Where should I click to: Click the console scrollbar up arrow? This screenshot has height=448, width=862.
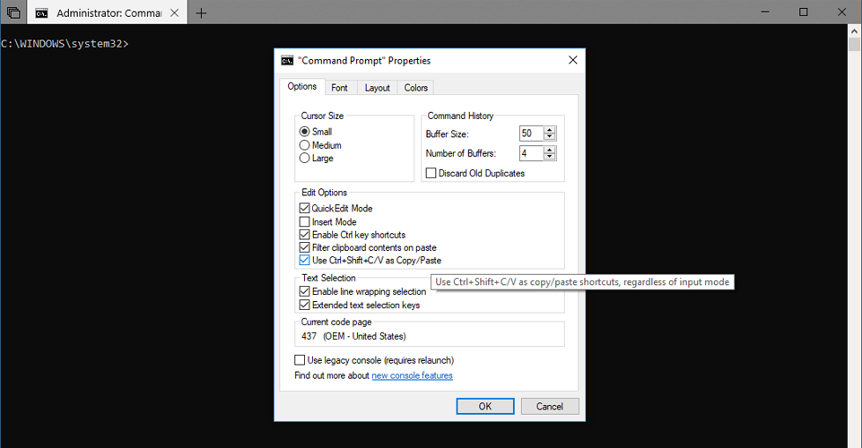854,30
